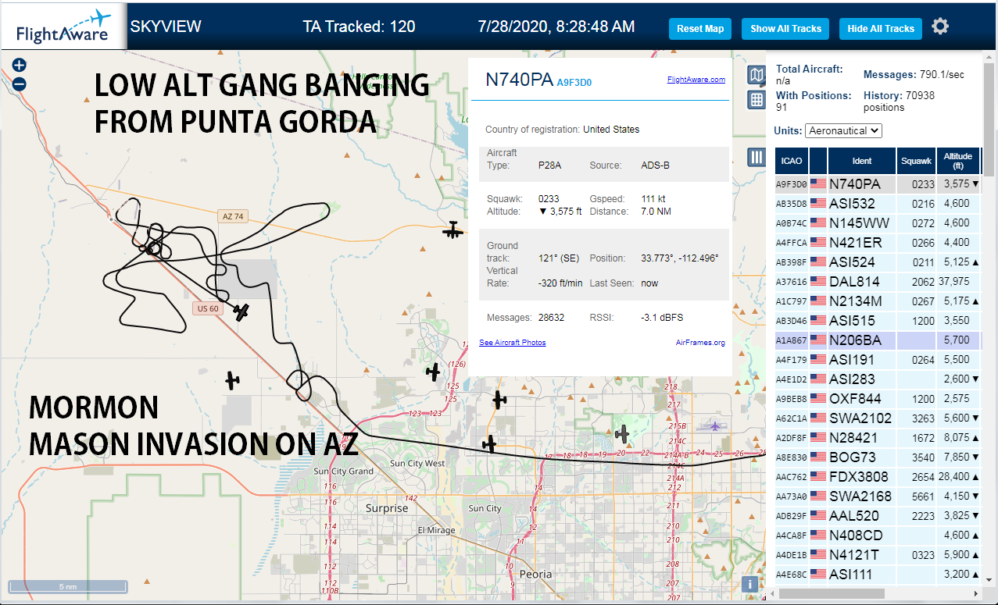Open the map info 'i' button

pyautogui.click(x=749, y=584)
